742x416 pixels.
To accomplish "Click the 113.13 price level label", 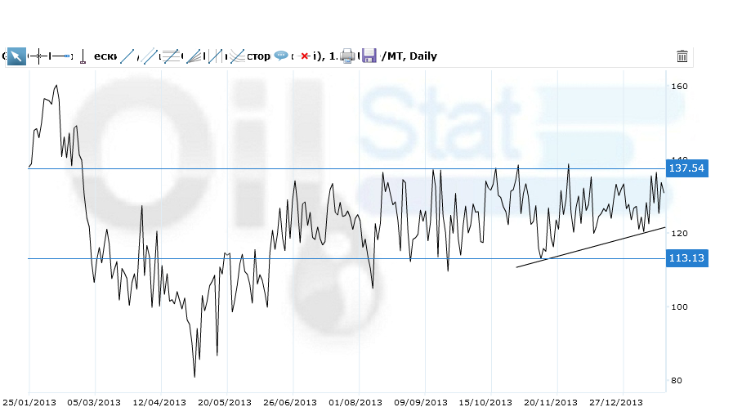I will click(x=686, y=258).
